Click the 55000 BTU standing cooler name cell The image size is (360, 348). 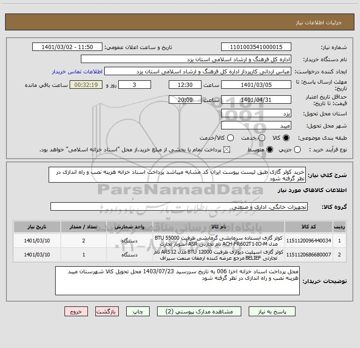(x=219, y=241)
